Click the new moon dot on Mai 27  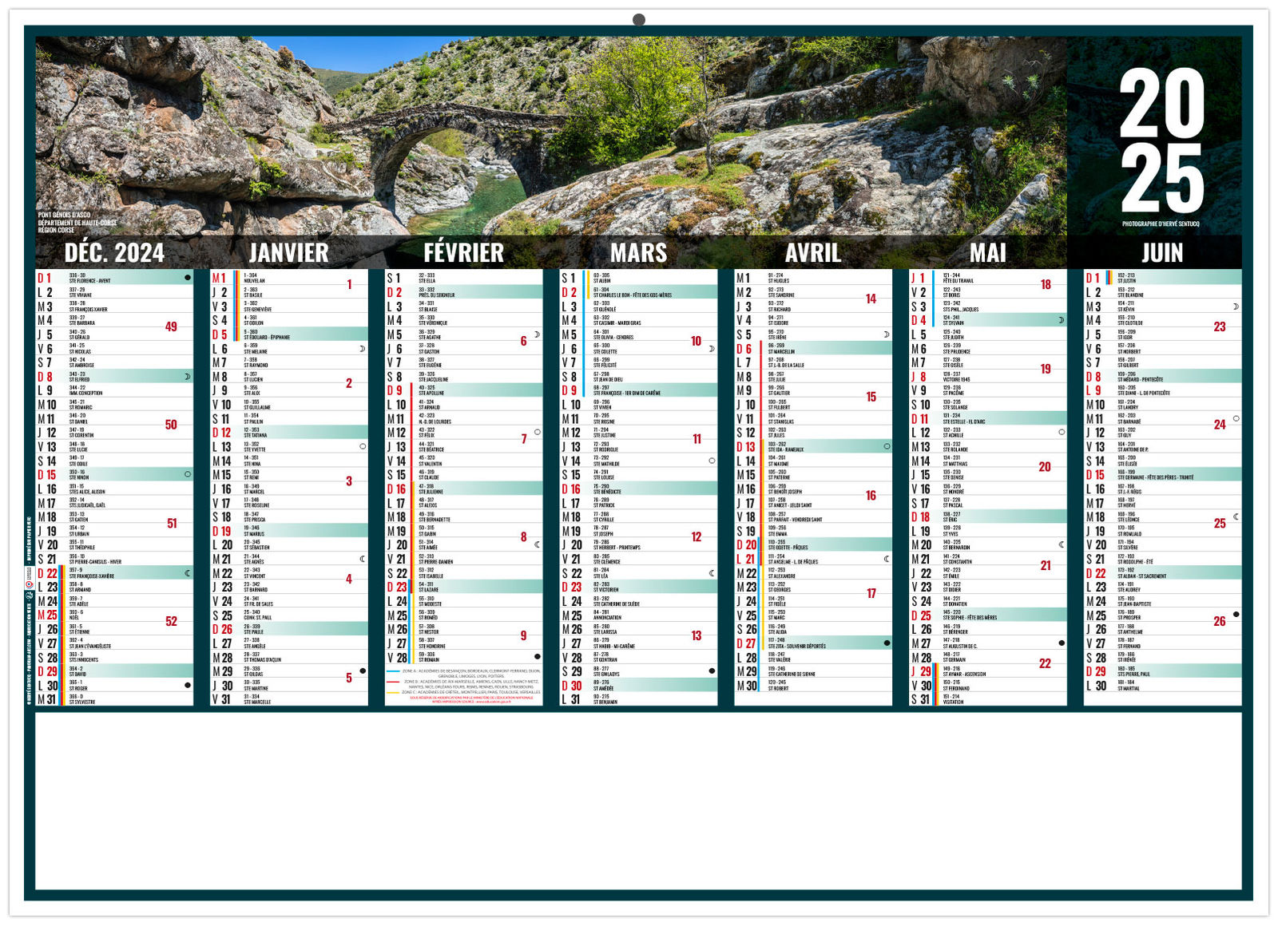[1062, 643]
